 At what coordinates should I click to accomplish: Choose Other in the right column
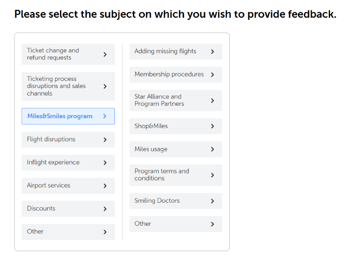(x=143, y=224)
